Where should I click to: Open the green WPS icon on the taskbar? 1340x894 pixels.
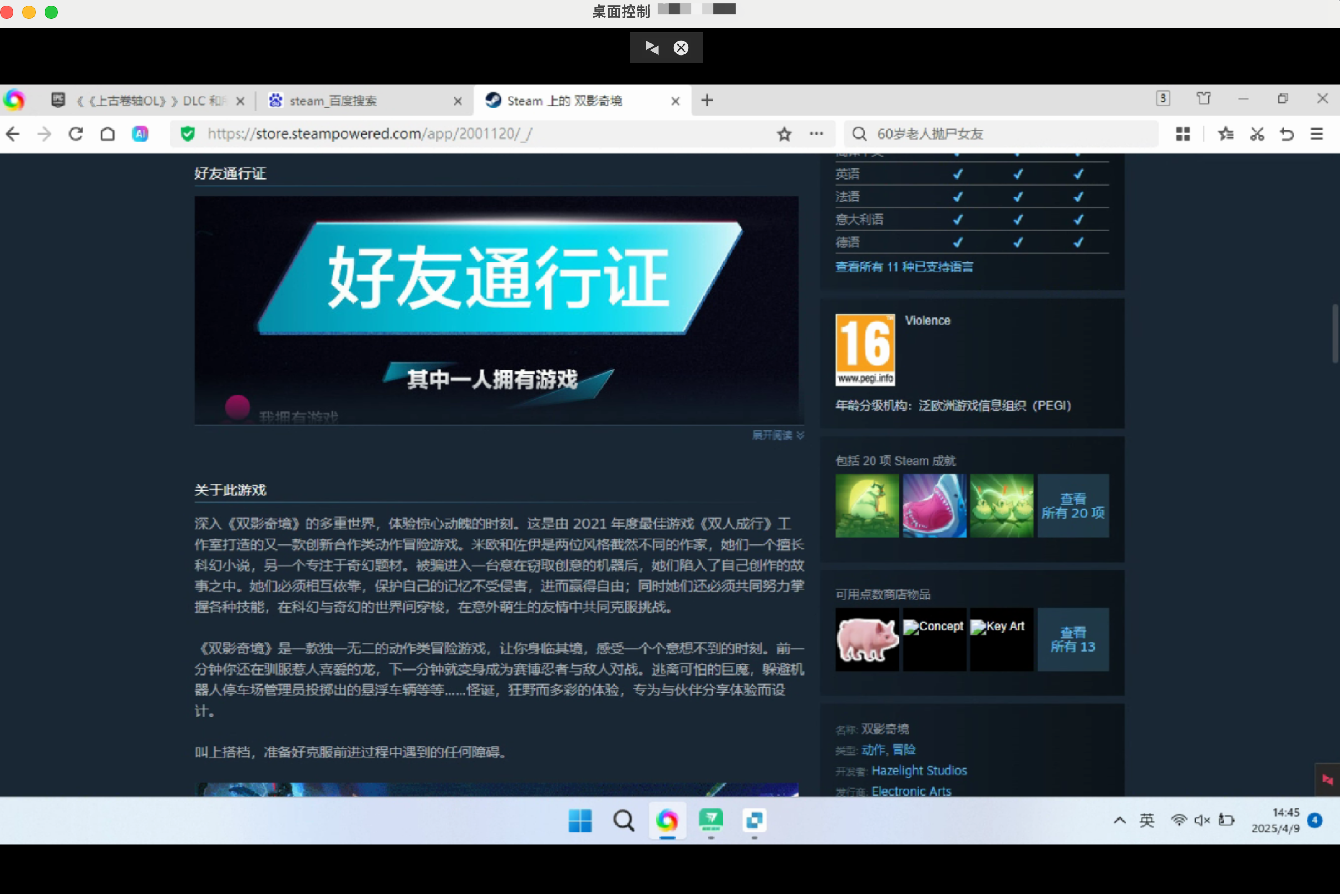711,821
